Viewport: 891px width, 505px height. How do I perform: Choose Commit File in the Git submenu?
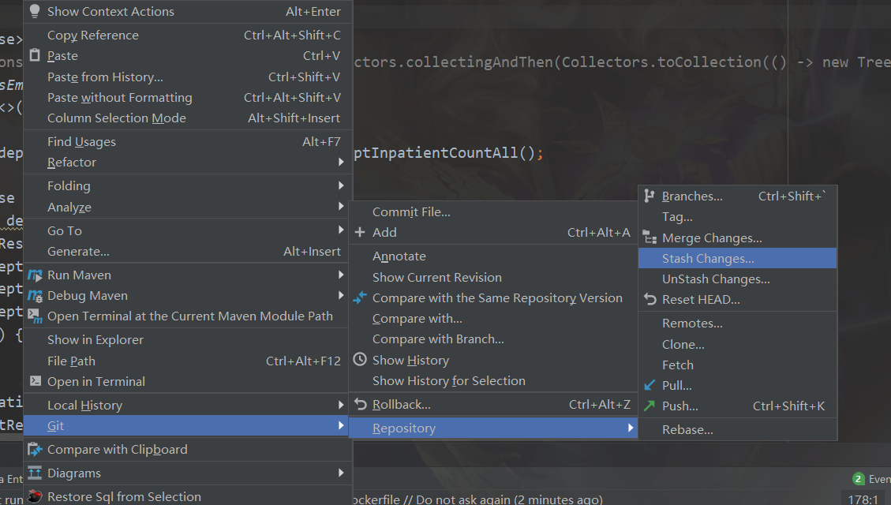point(411,212)
